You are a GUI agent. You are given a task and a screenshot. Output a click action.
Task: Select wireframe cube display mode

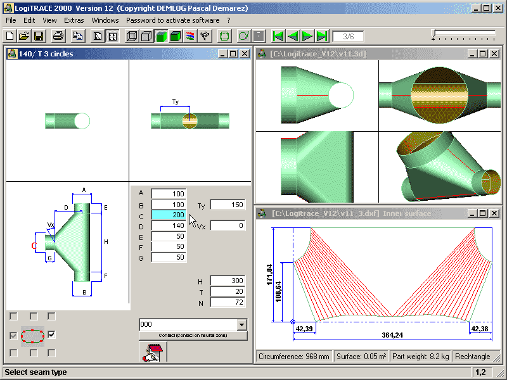(132, 36)
